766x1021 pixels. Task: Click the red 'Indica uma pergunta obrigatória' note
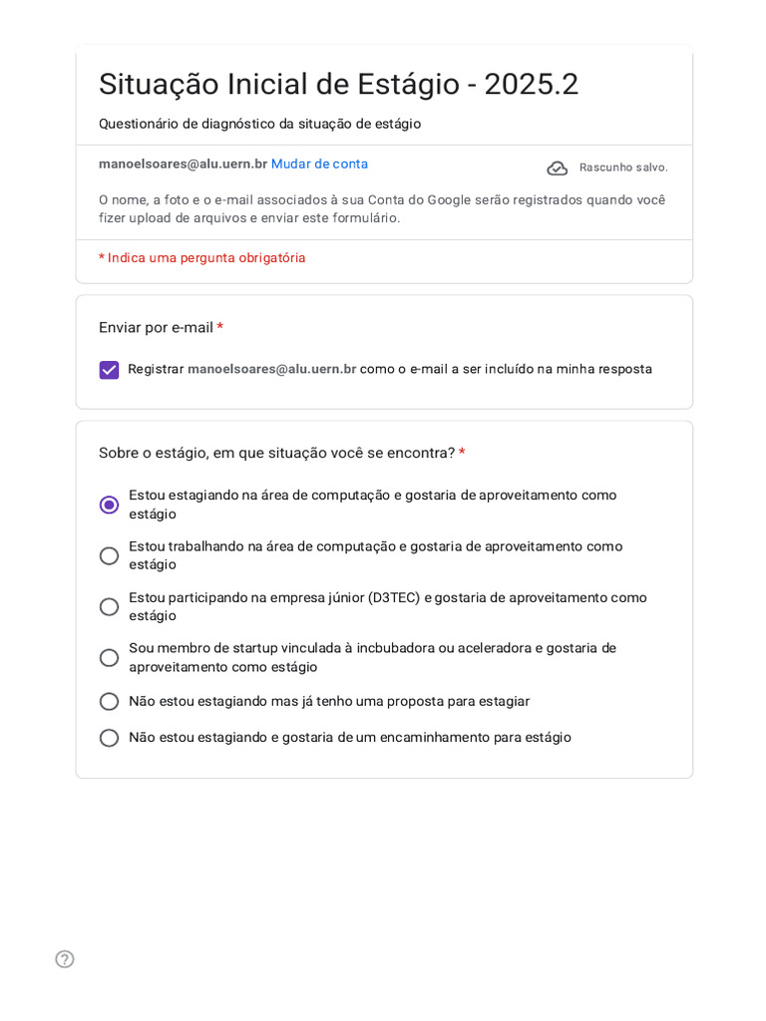201,258
